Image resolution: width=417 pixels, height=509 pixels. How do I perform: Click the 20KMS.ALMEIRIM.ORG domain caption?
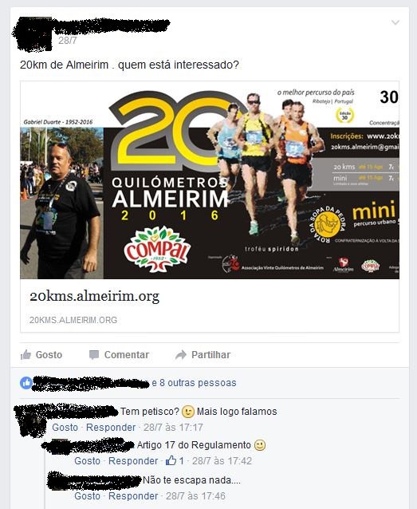[x=73, y=320]
